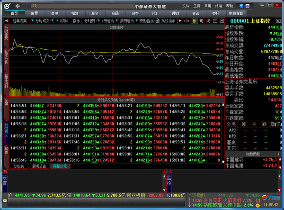The height and width of the screenshot is (210, 284).
Task: Open the 帮助 menu
Action: (x=230, y=6)
